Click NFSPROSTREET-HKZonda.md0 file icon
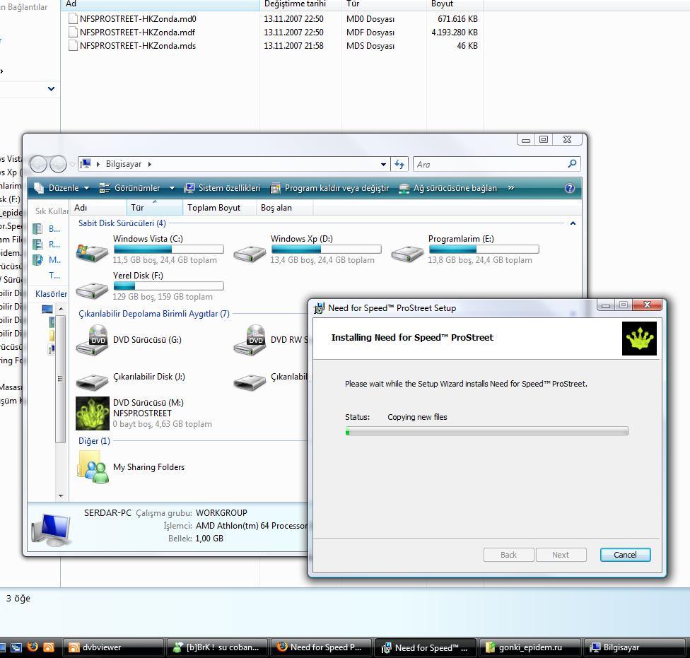Viewport: 690px width, 658px height. click(73, 19)
